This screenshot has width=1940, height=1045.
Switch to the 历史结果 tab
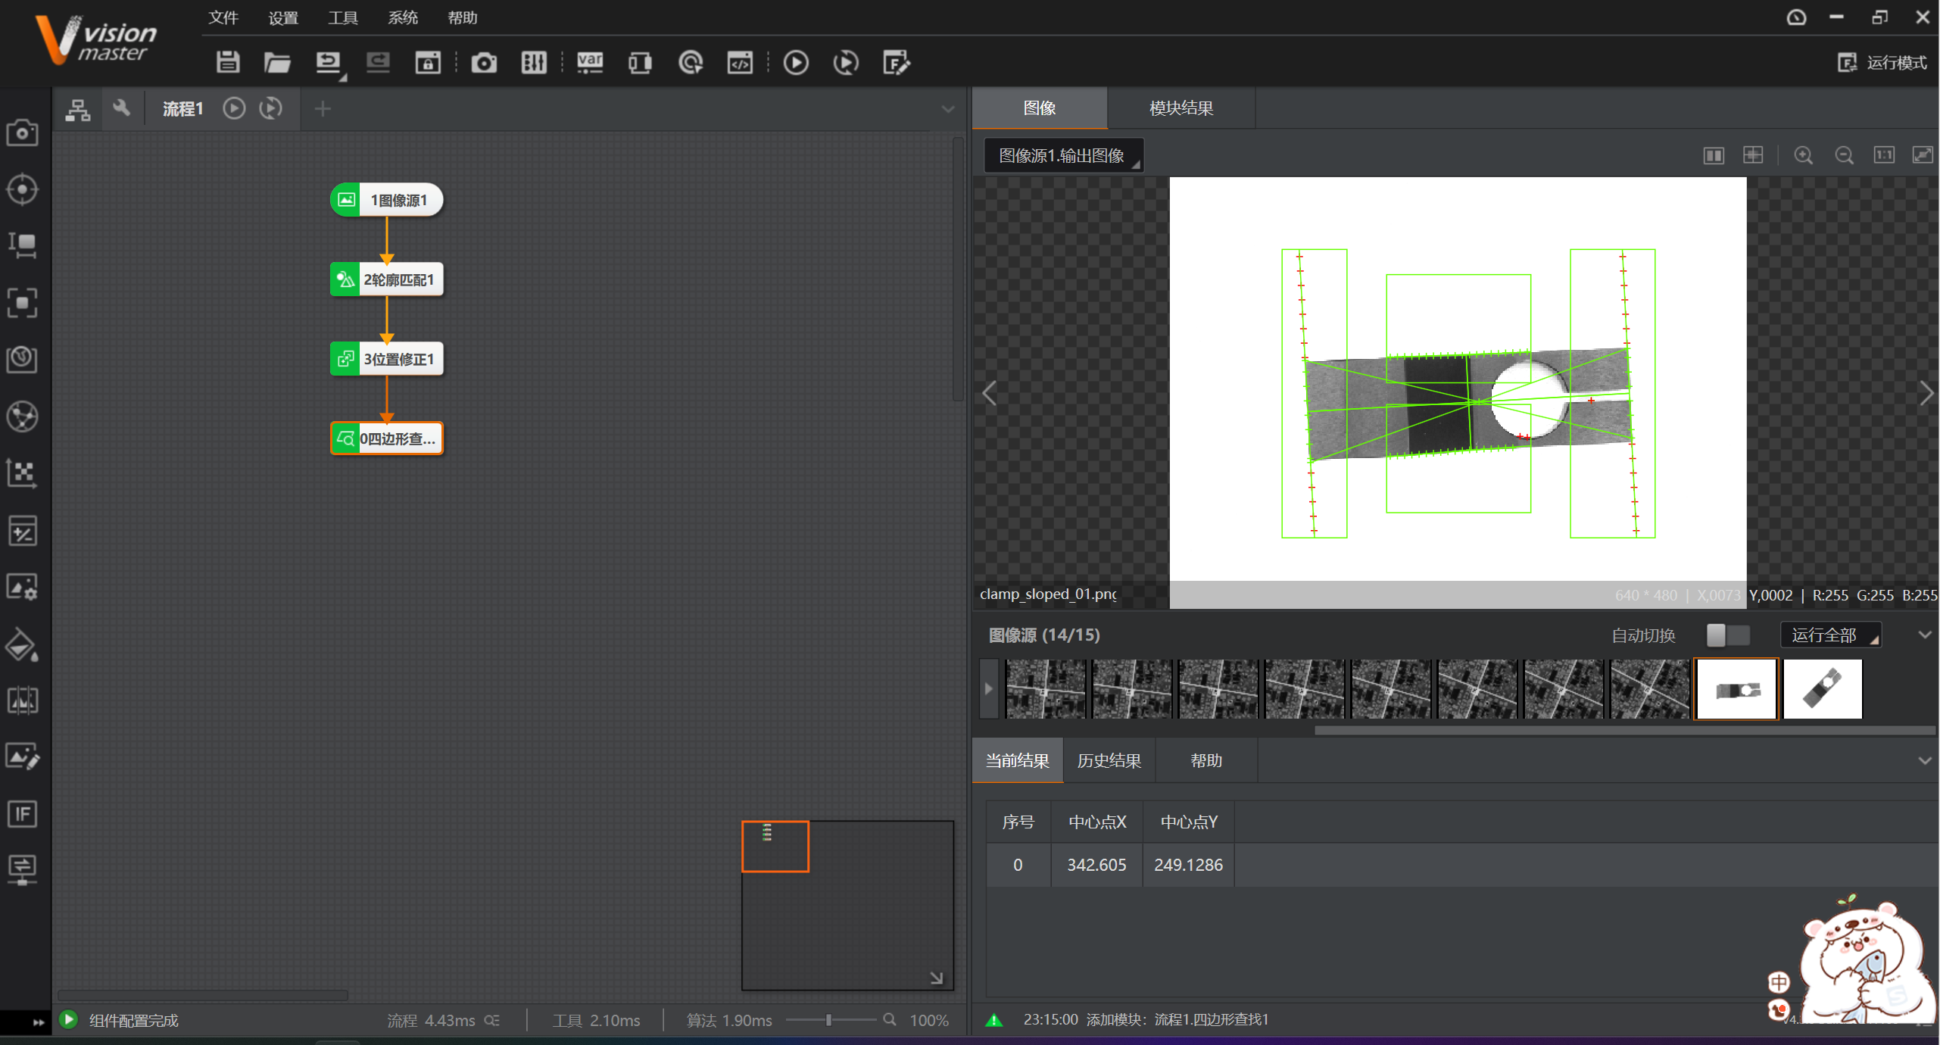click(1109, 760)
